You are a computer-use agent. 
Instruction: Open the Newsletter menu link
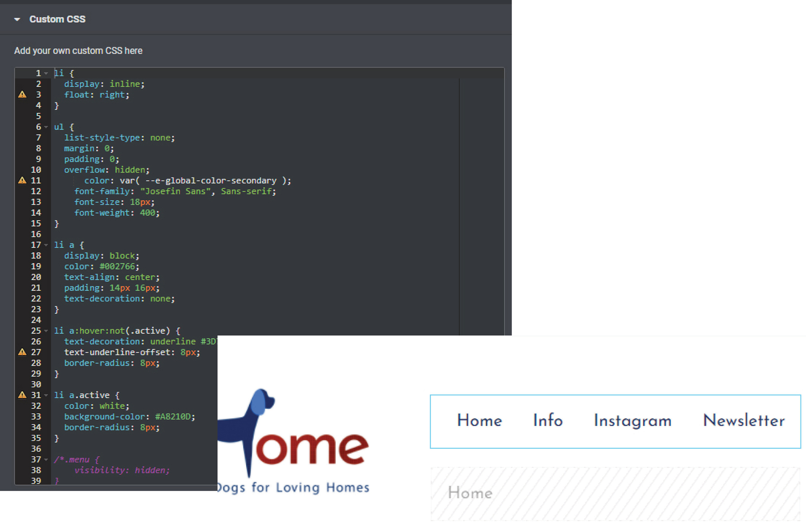pyautogui.click(x=743, y=421)
